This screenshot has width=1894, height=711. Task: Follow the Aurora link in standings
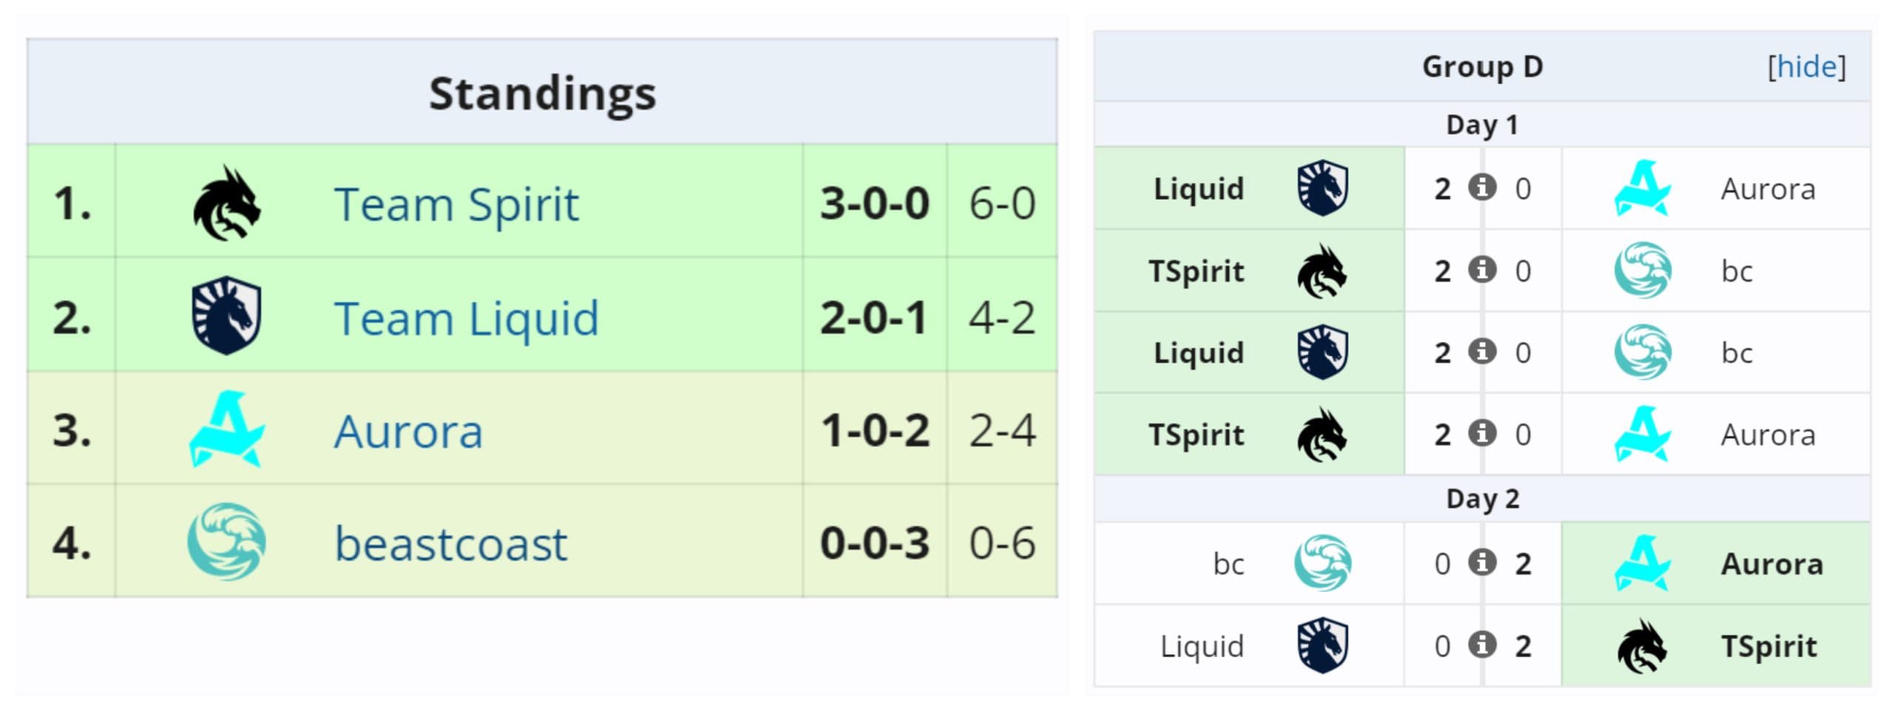[408, 431]
